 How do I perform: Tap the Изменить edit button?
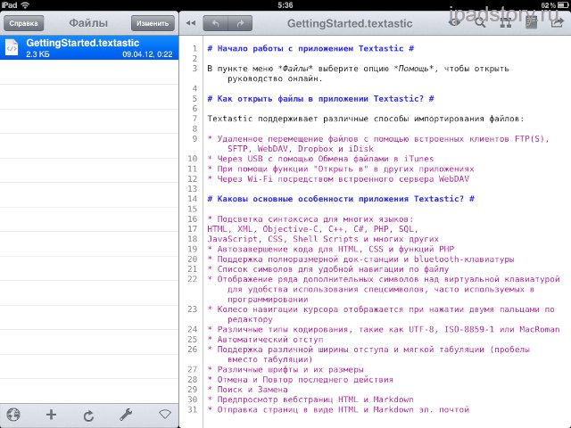click(x=153, y=23)
